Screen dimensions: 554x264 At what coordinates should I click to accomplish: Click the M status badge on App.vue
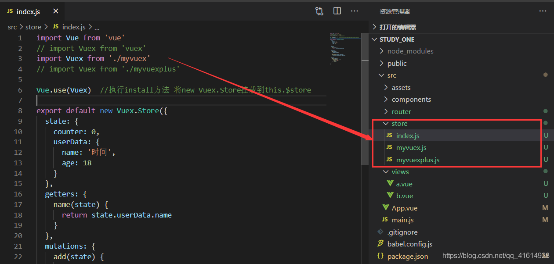545,208
